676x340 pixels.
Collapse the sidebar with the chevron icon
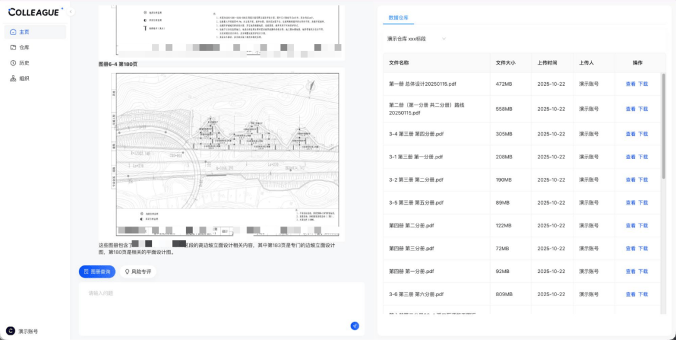pyautogui.click(x=71, y=12)
